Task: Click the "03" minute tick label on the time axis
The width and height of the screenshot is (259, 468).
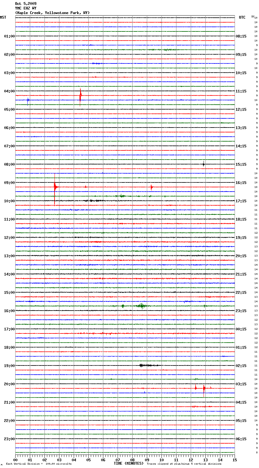Action: (59, 460)
